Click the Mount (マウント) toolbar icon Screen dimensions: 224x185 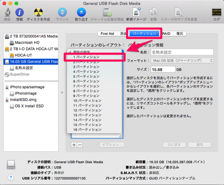coord(62,12)
